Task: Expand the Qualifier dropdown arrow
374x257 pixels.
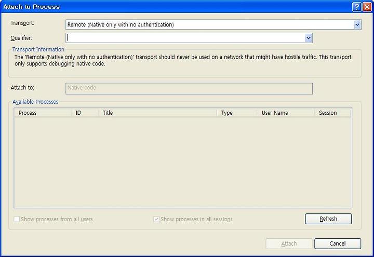Action: coord(309,38)
